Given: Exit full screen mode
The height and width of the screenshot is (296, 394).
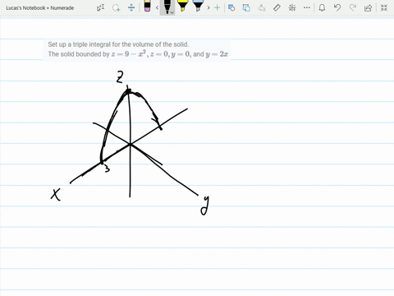Looking at the screenshot, I should pyautogui.click(x=384, y=7).
